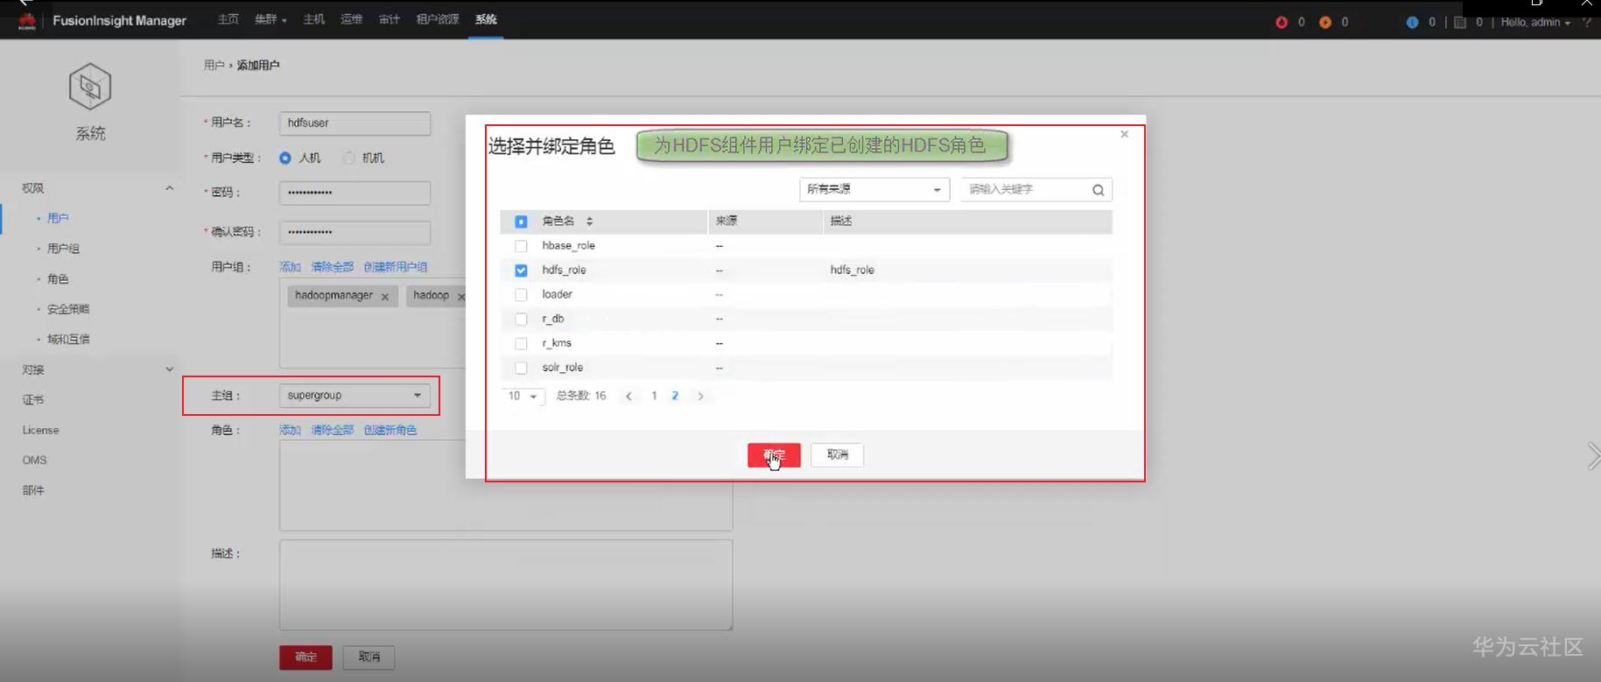This screenshot has width=1601, height=682.
Task: Click 添加 link for 角色
Action: (x=290, y=431)
